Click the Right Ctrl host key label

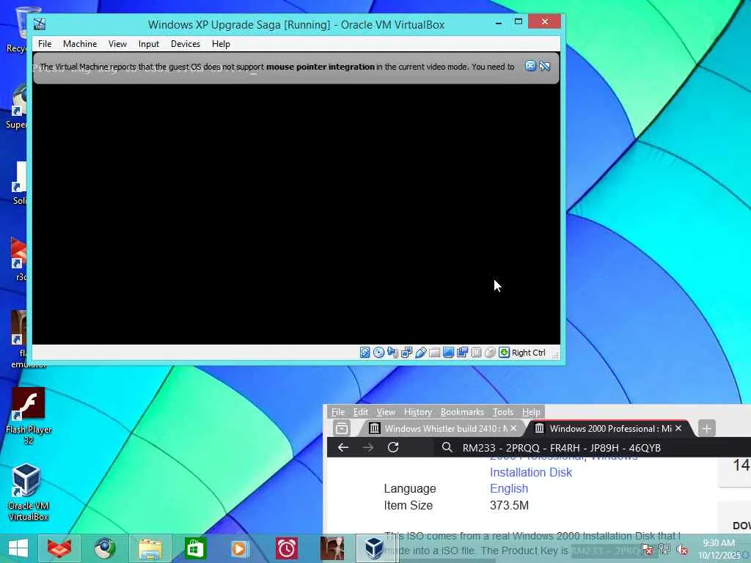pyautogui.click(x=528, y=353)
